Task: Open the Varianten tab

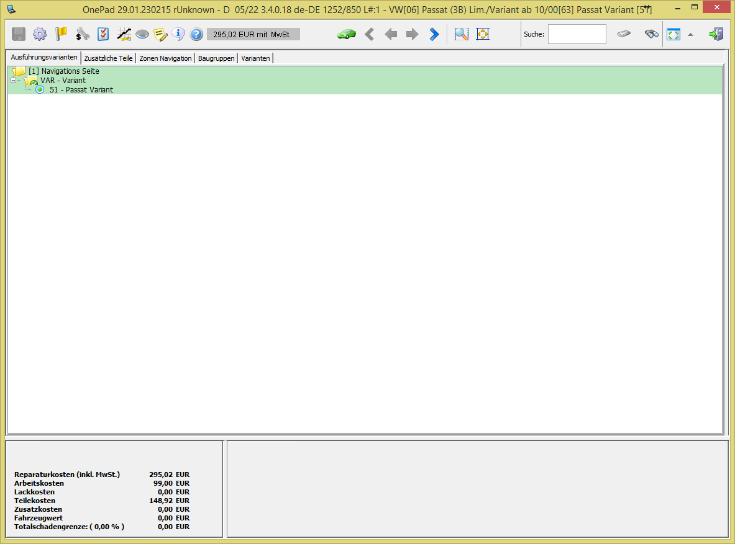Action: tap(255, 58)
